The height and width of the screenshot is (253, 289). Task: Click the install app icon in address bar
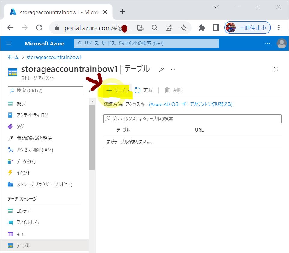tap(140, 28)
